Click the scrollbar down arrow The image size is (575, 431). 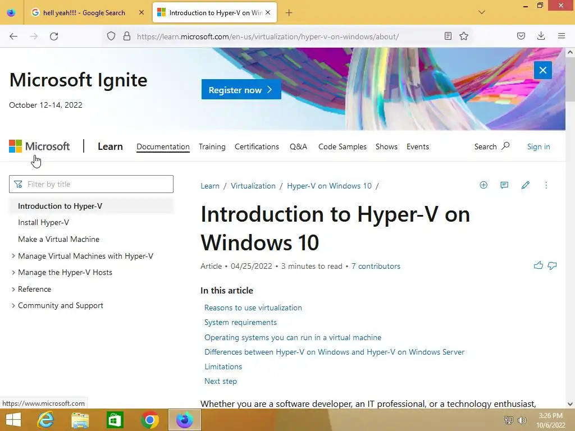(570, 404)
